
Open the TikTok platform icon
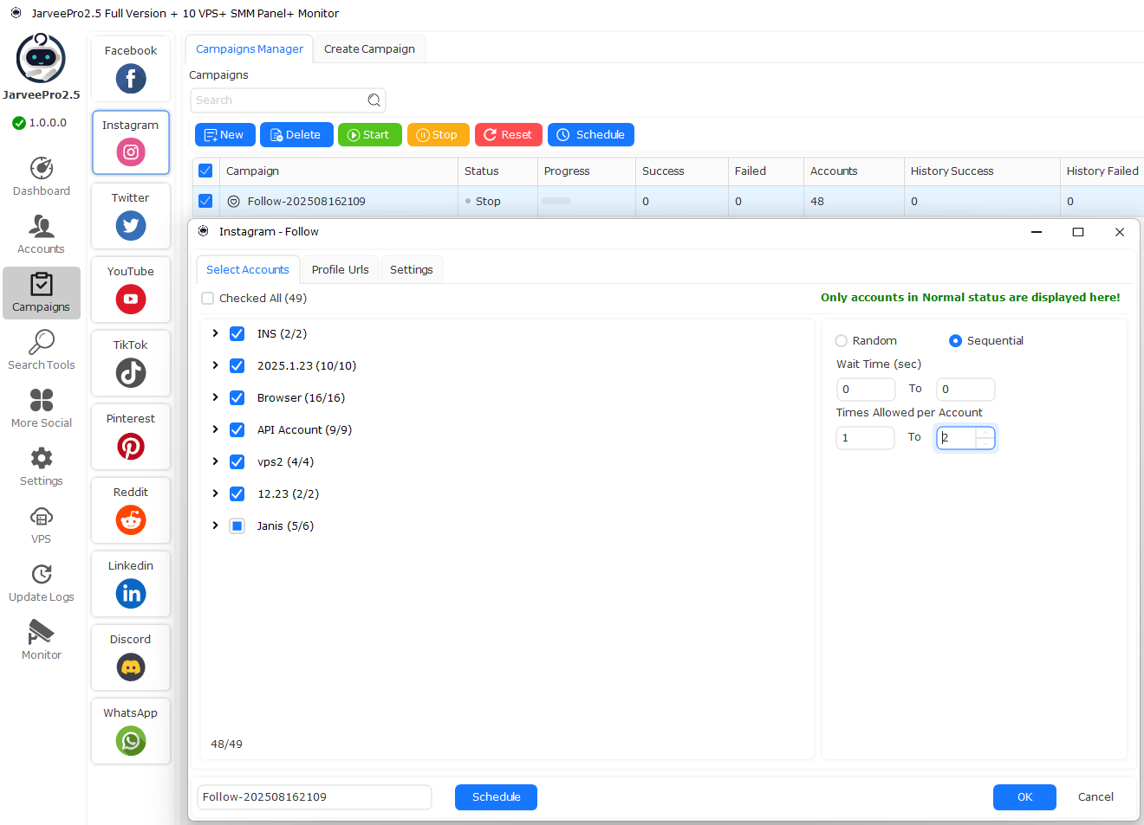131,373
